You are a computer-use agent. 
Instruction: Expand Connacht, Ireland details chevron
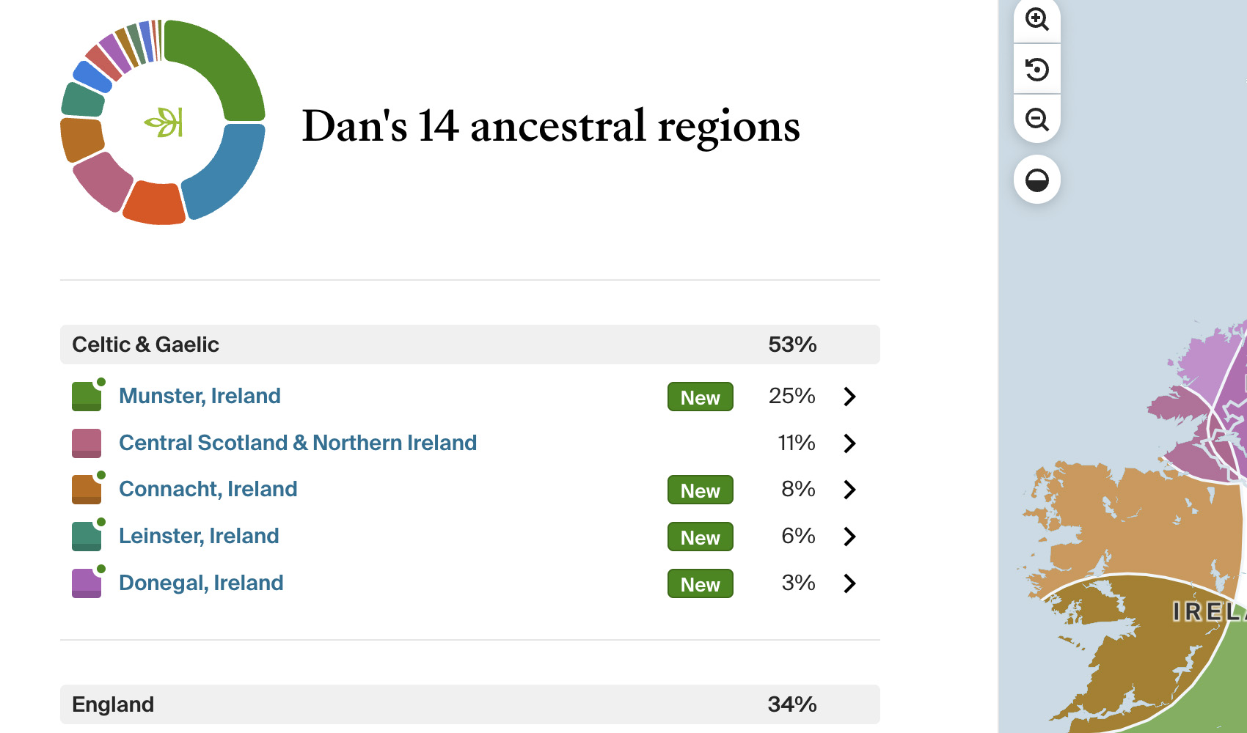849,490
